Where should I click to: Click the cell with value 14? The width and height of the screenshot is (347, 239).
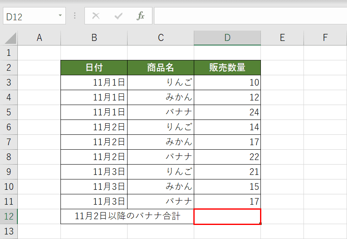click(x=227, y=127)
